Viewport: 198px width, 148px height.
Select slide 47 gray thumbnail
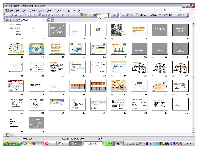point(37,123)
